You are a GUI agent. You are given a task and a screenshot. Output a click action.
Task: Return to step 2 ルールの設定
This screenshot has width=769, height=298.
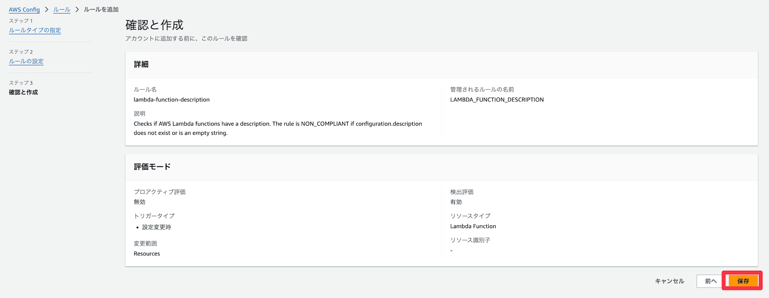tap(26, 61)
